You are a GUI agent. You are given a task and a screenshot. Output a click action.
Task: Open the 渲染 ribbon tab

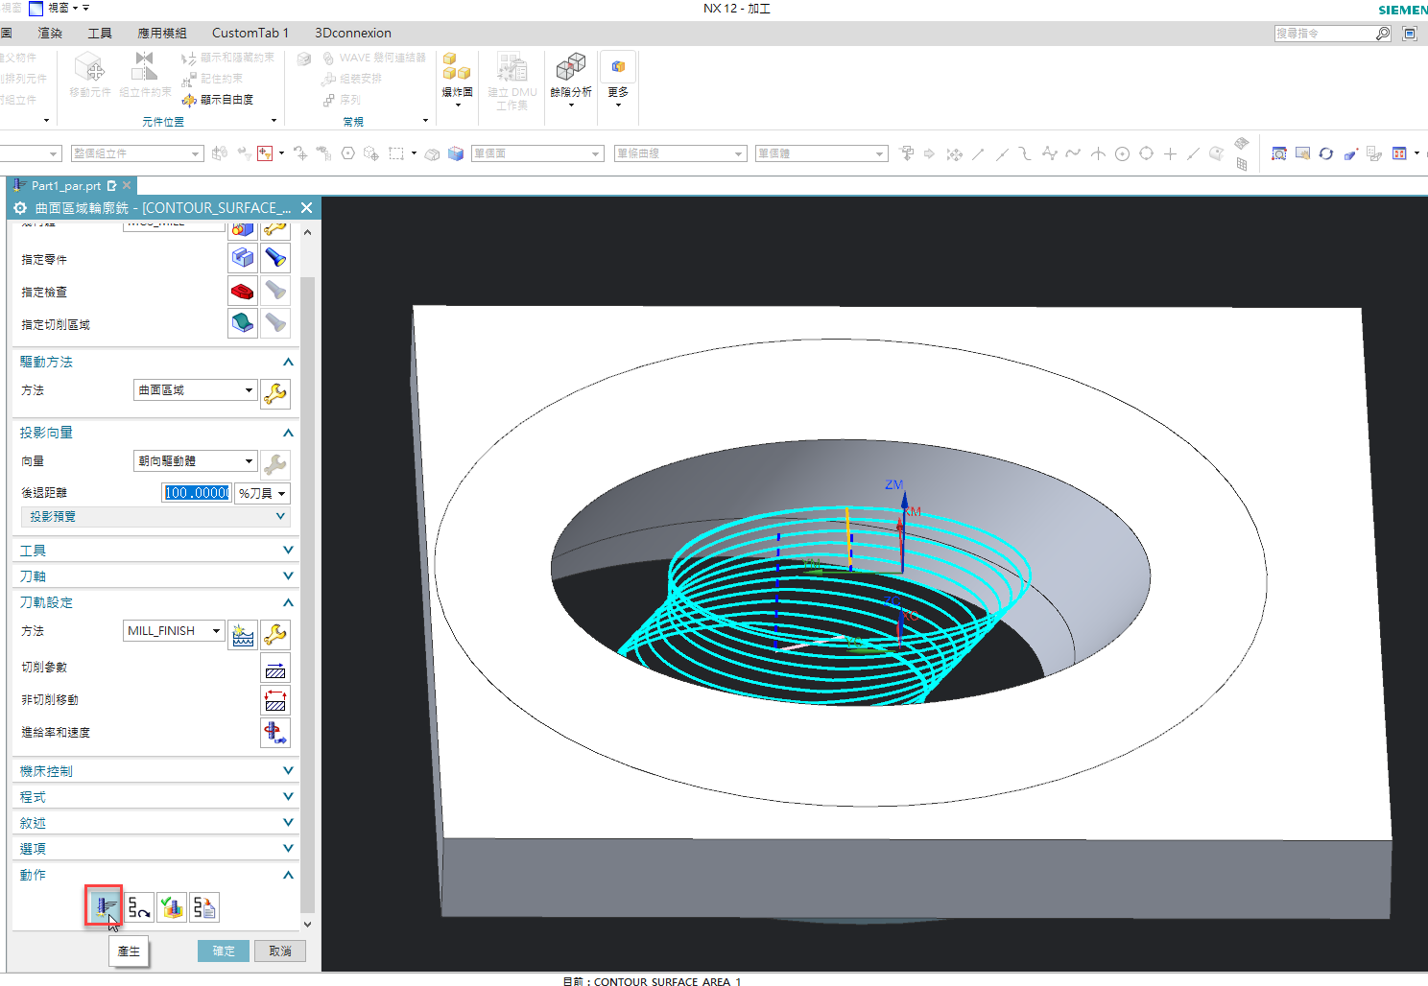pyautogui.click(x=50, y=33)
